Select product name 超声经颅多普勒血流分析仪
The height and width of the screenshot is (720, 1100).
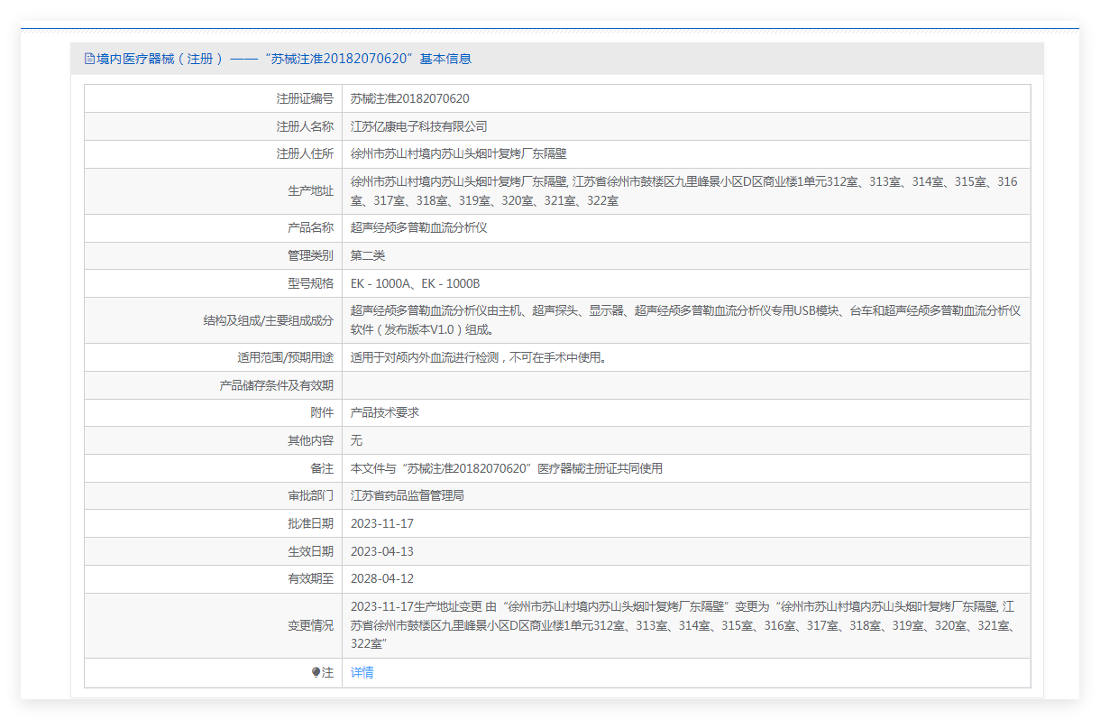point(418,227)
